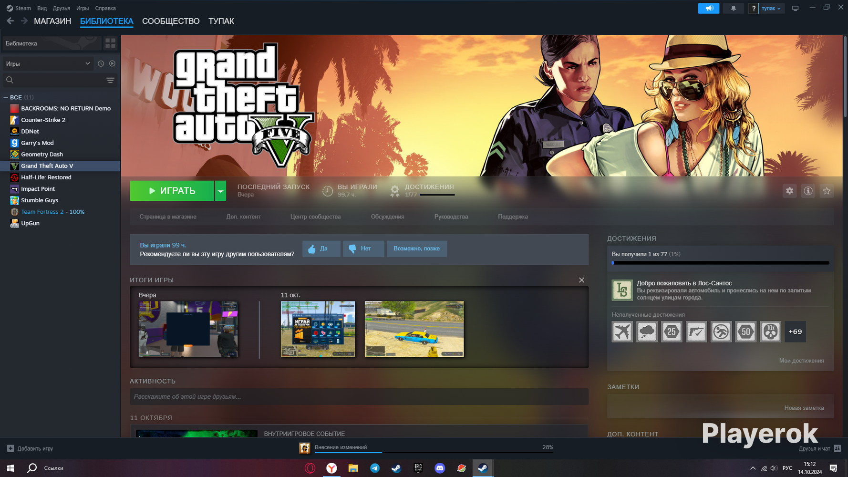Select the 25 badge locked achievement
Screen dimensions: 848x477
coord(672,332)
